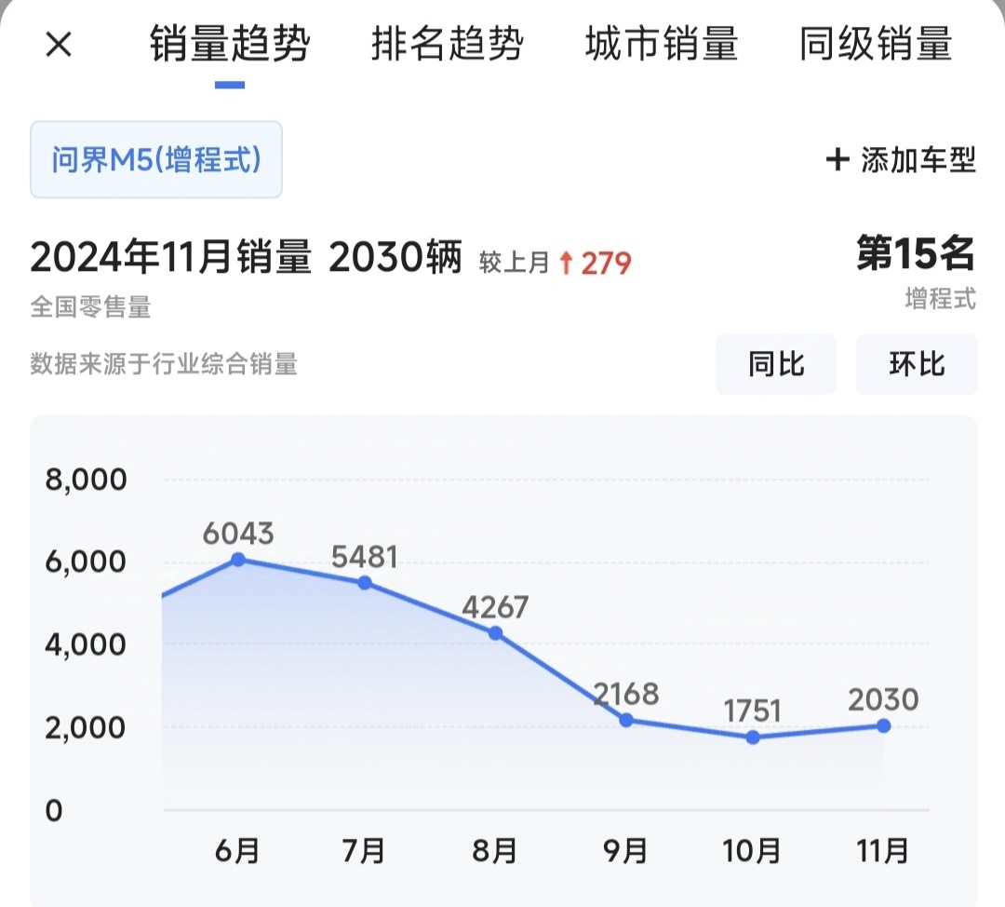Tap the red up arrow beside 279
The width and height of the screenshot is (1005, 907).
[566, 263]
